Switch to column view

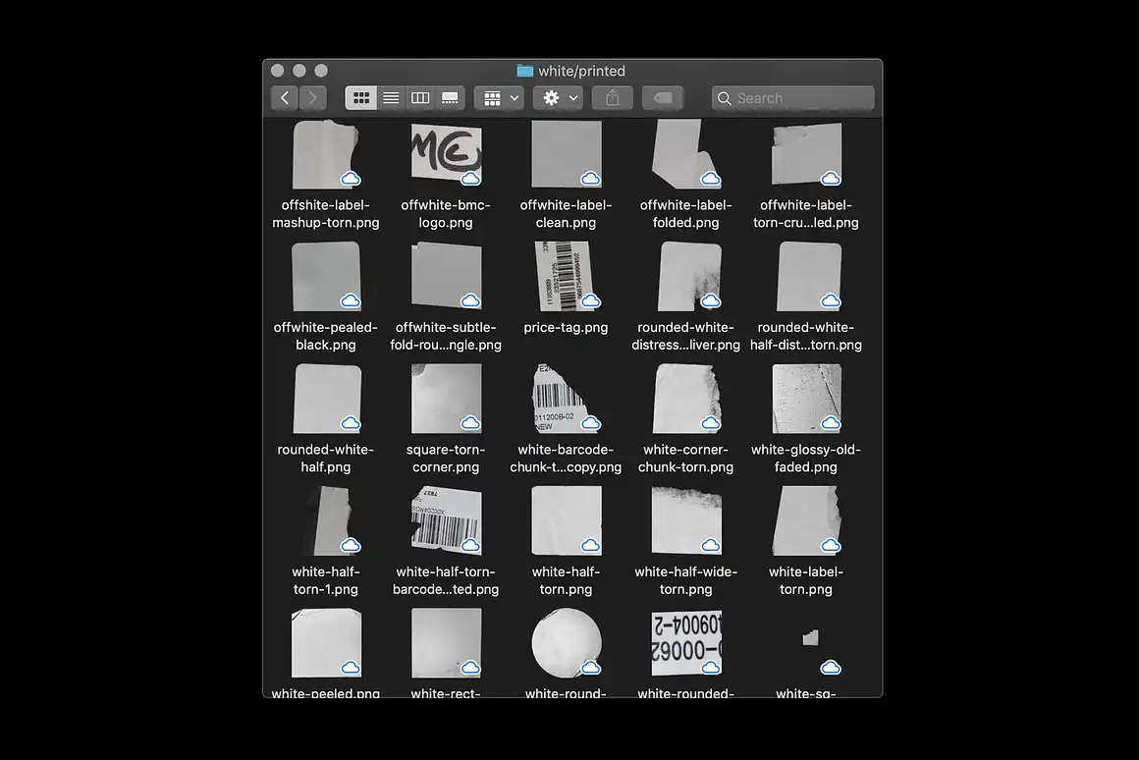pyautogui.click(x=420, y=97)
